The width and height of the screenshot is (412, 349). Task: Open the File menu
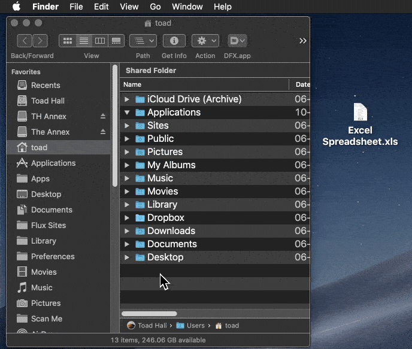click(x=76, y=7)
